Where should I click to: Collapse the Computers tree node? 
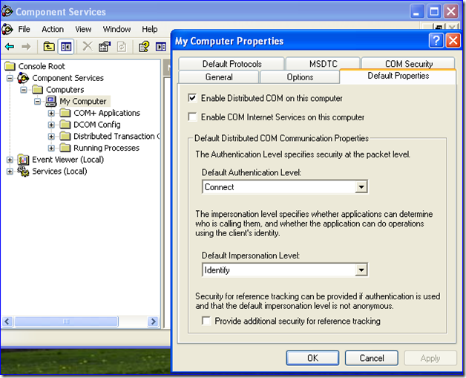[x=24, y=90]
